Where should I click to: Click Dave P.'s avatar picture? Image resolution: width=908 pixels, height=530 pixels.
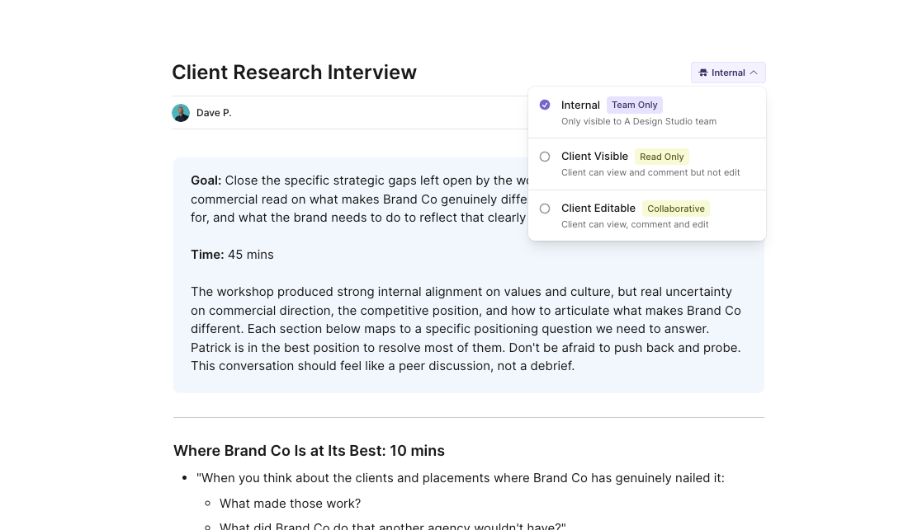click(181, 113)
